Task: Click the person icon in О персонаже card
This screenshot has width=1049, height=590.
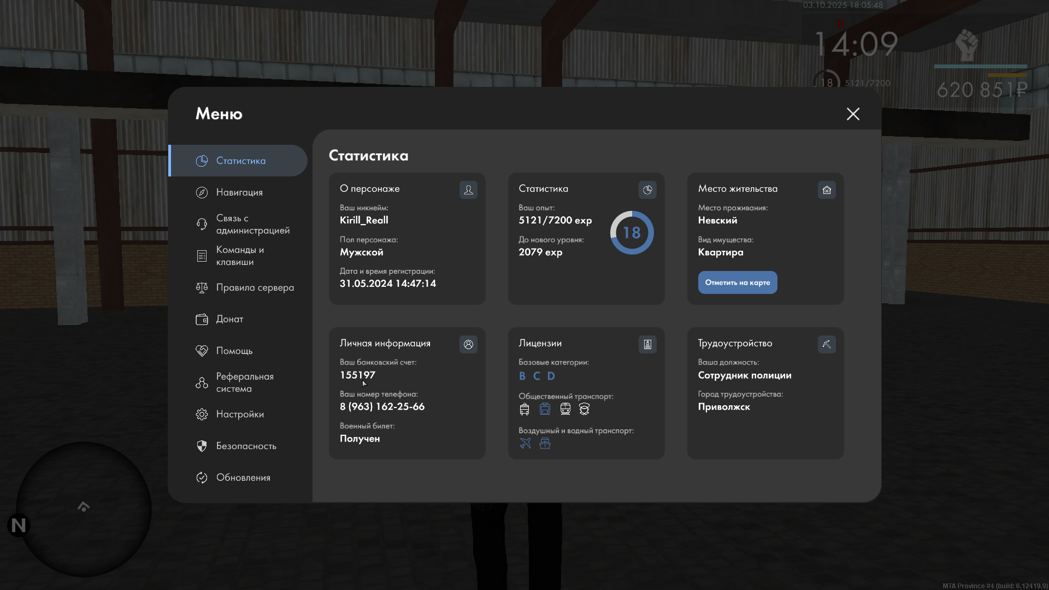Action: [x=468, y=190]
